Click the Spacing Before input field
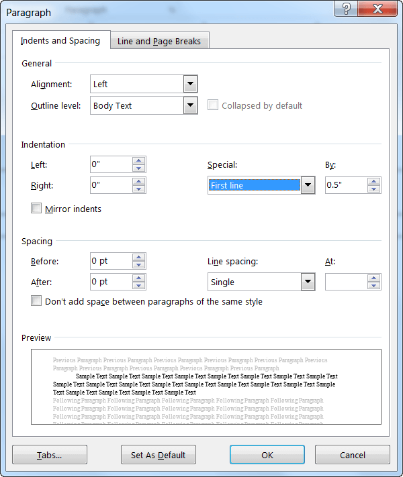The height and width of the screenshot is (477, 403). [111, 261]
